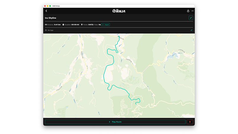This screenshot has height=134, width=238.
Task: Click the OBD Ninja logo
Action: coord(119,11)
